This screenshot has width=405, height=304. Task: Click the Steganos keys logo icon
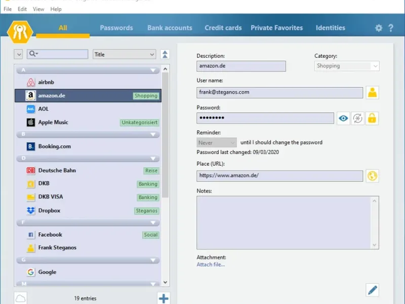coord(20,32)
